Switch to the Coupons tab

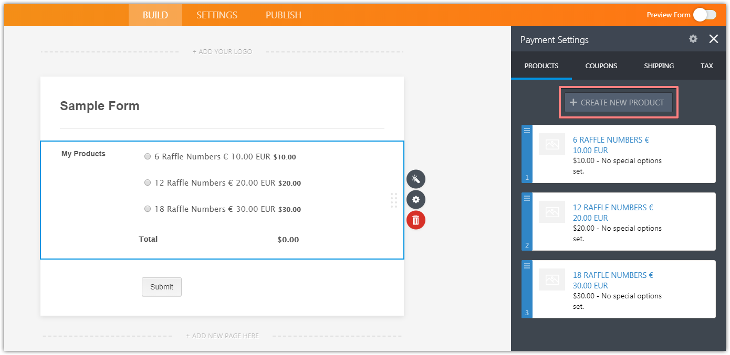pyautogui.click(x=601, y=66)
